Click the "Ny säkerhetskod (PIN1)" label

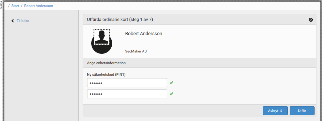[106, 74]
